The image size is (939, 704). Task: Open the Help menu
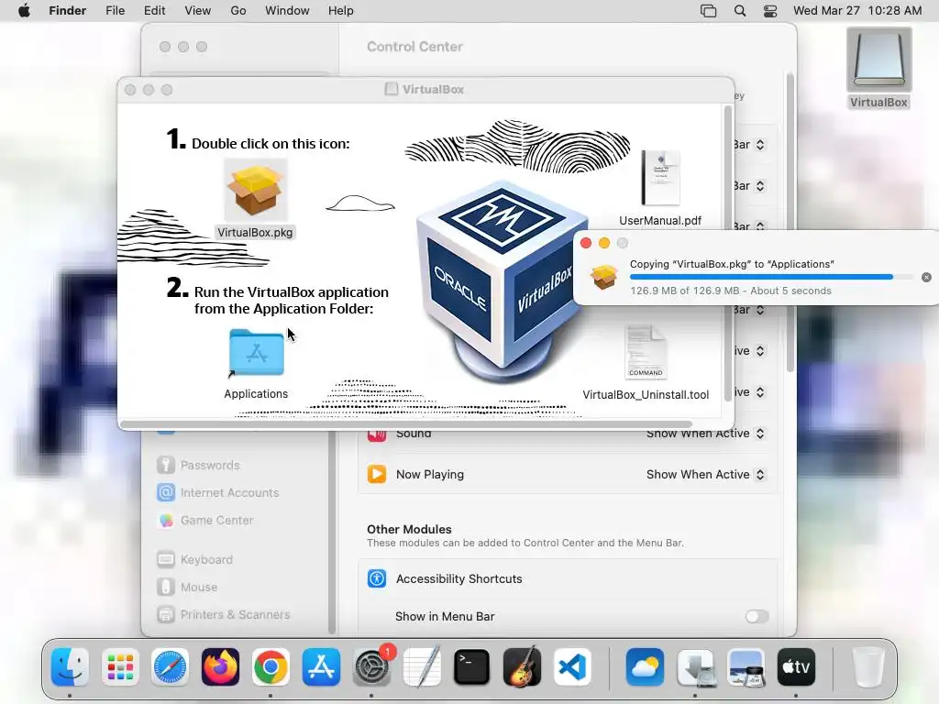click(341, 11)
